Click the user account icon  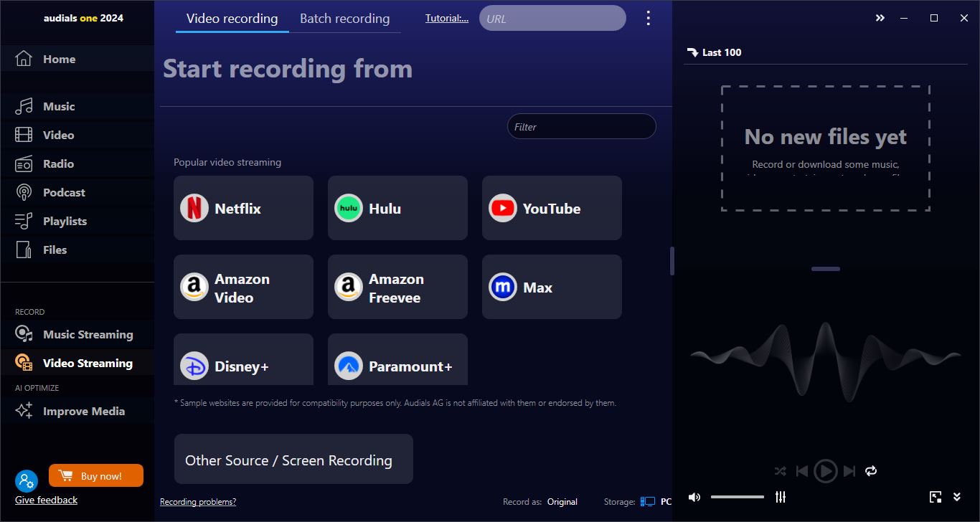26,480
